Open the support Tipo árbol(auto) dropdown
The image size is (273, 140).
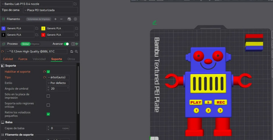[x=58, y=77]
